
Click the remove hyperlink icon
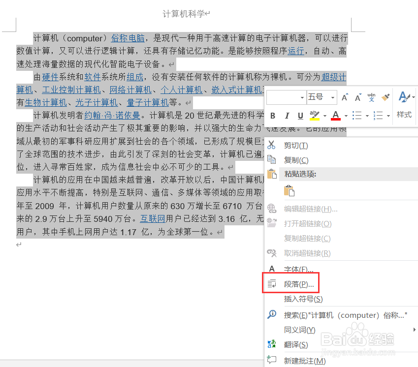272,252
